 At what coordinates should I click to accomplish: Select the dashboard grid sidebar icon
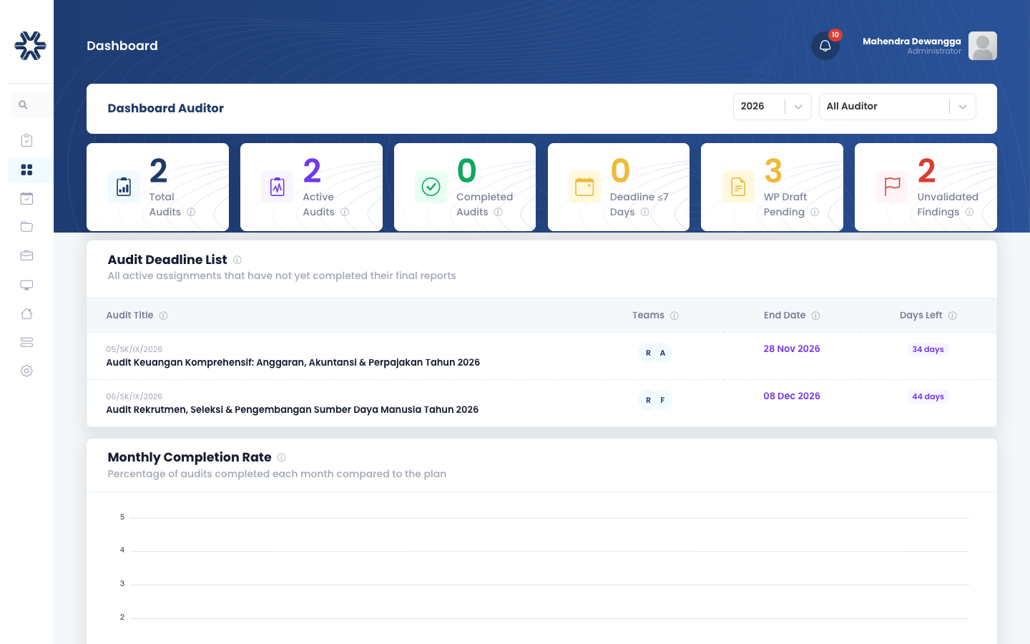pyautogui.click(x=26, y=170)
